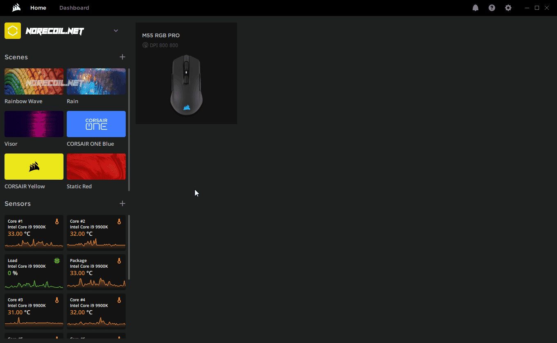Select the CORSAIR Yellow scene

(34, 167)
